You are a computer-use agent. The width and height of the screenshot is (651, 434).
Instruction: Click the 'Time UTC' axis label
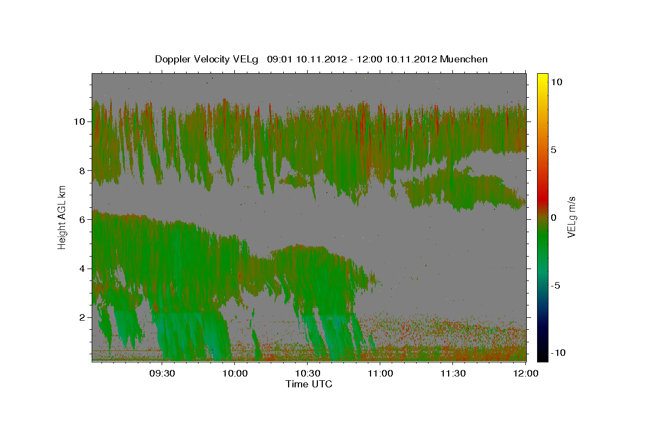tap(309, 384)
